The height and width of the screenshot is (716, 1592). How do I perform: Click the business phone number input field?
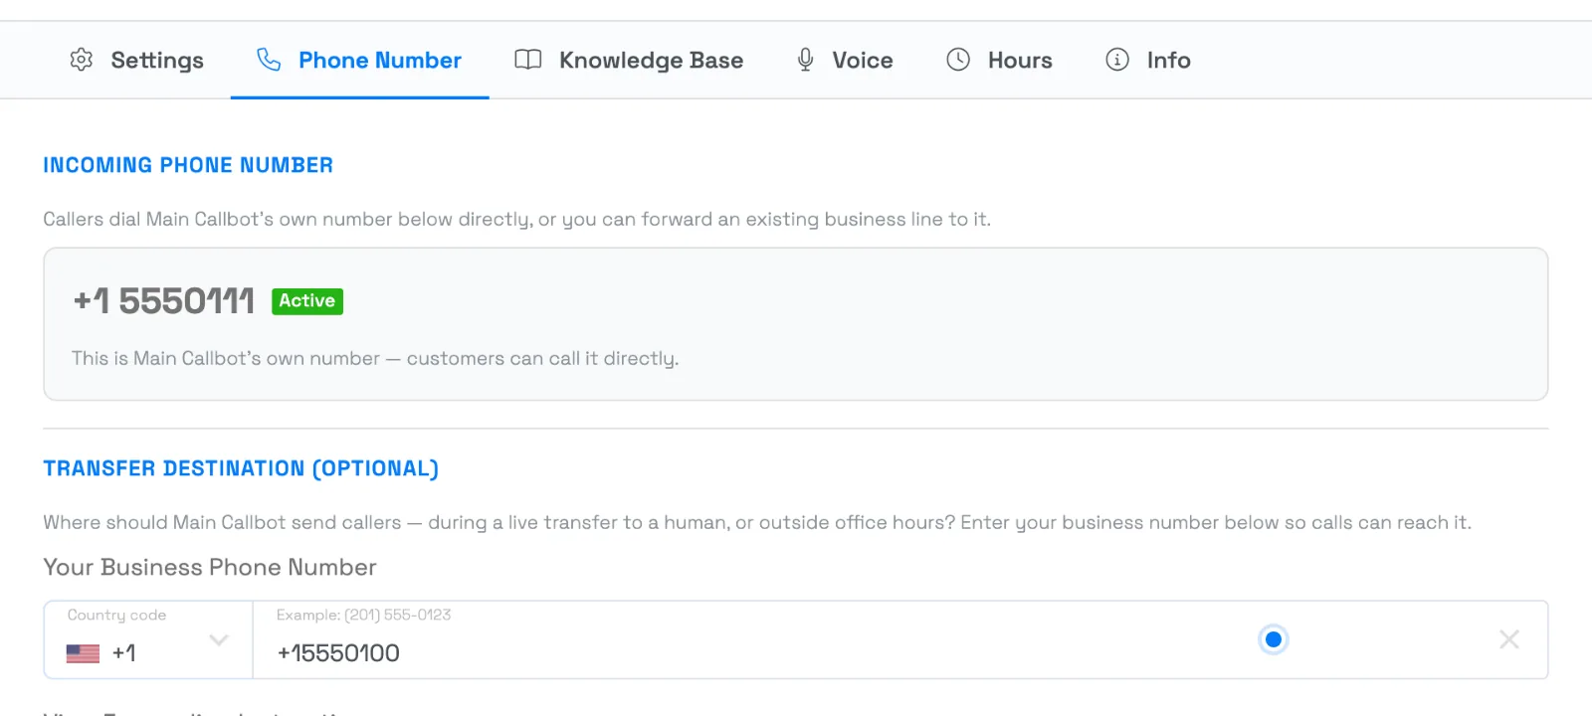tap(900, 640)
